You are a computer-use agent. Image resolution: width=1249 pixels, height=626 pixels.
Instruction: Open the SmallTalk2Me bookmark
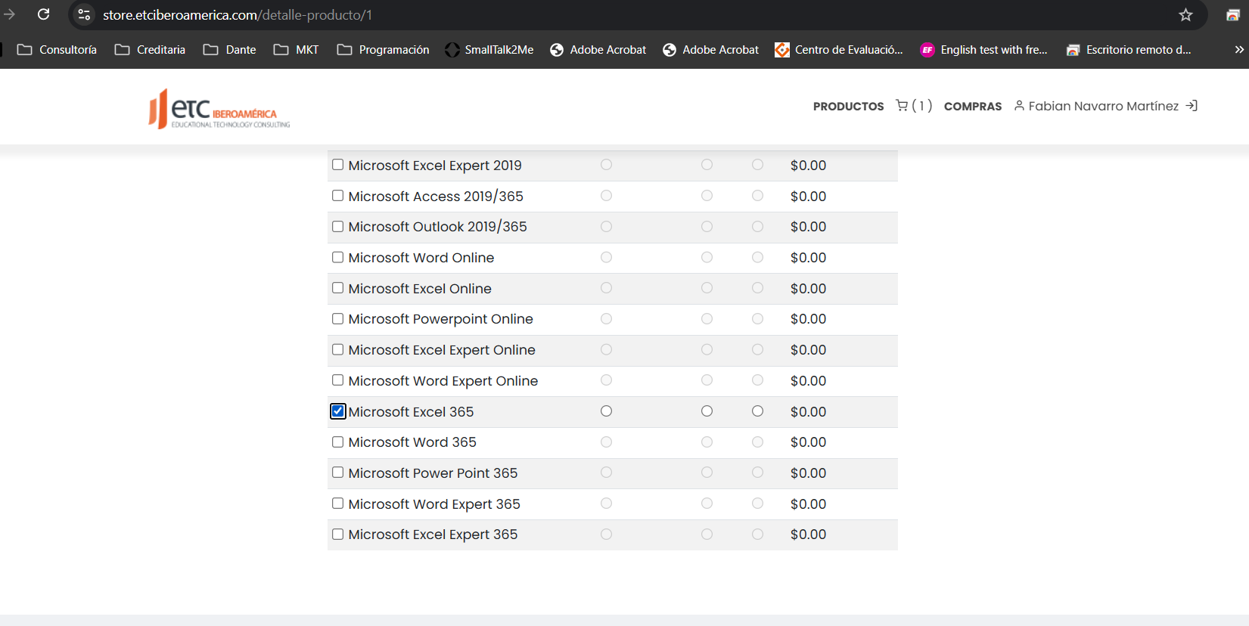(489, 50)
